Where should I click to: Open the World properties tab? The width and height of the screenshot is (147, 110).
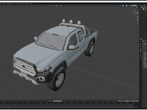coord(141,53)
